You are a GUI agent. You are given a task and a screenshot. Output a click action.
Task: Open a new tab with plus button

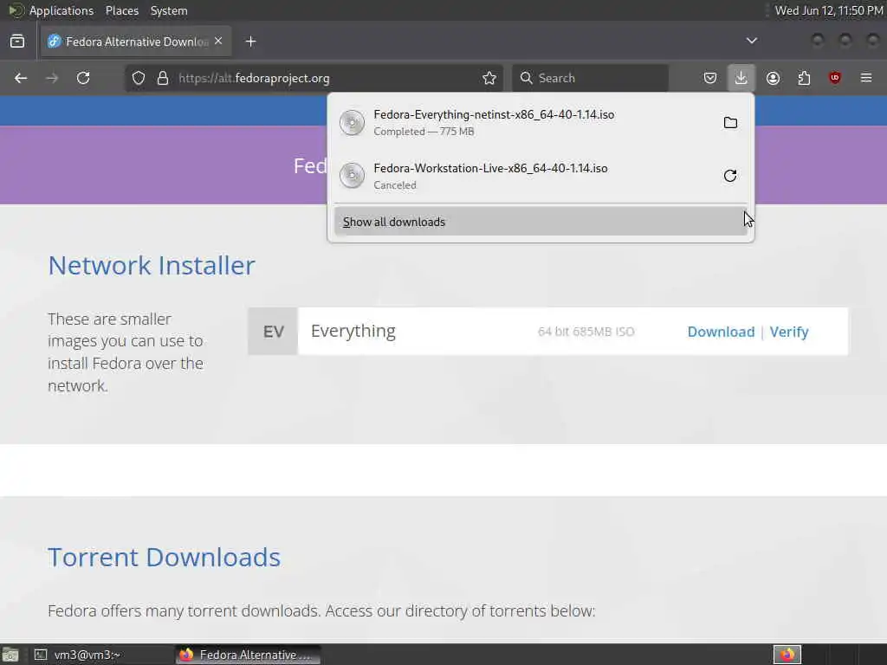[250, 42]
